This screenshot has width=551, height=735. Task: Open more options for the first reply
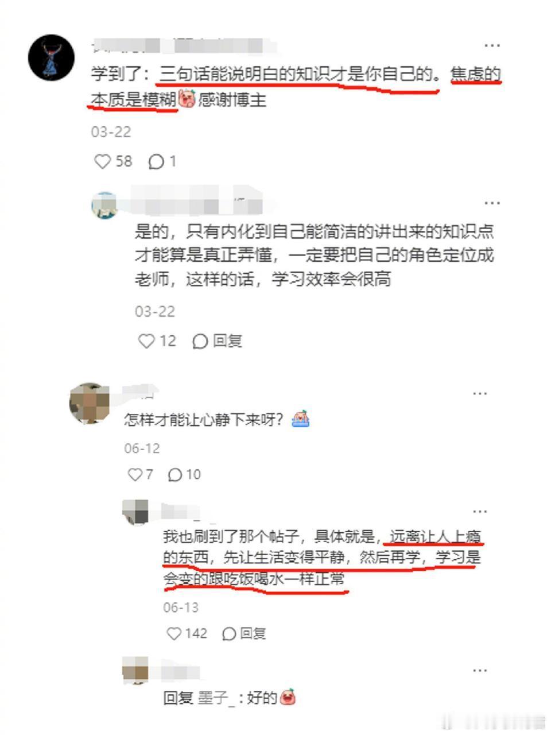(492, 203)
